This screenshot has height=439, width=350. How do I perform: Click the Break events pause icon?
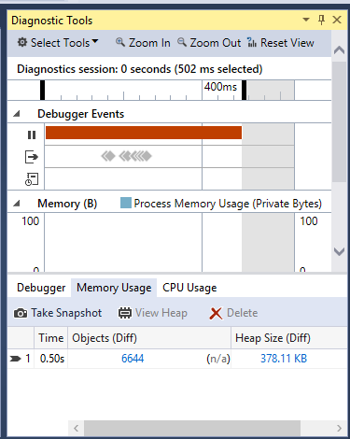pos(32,135)
